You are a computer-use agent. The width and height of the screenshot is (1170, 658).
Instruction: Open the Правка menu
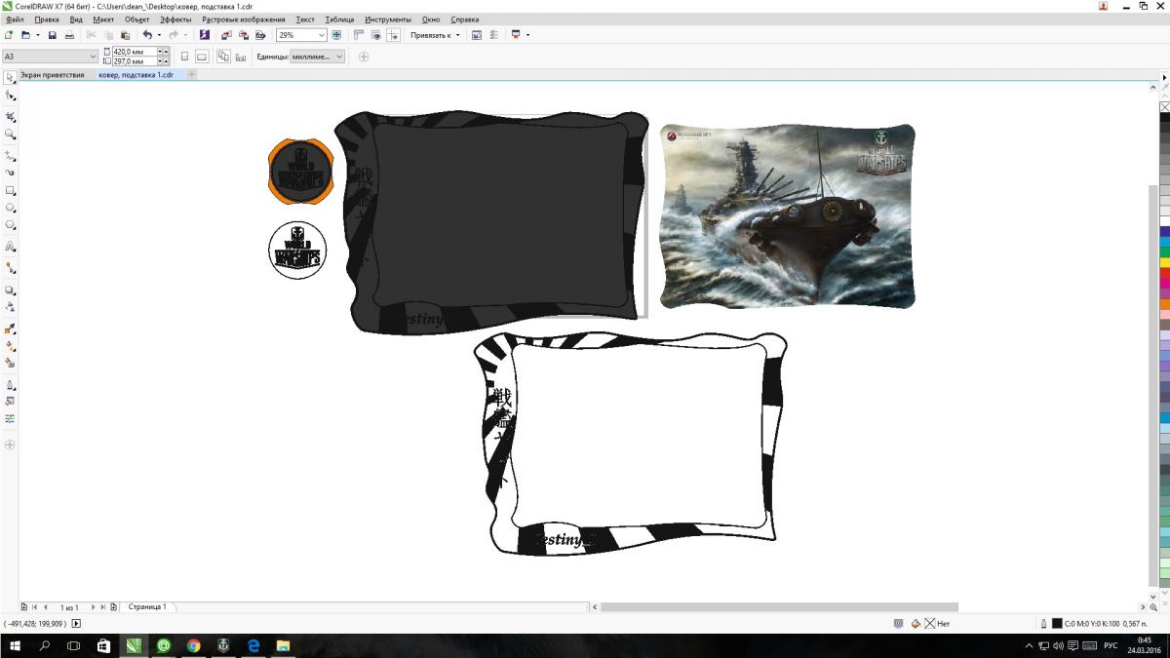[47, 19]
